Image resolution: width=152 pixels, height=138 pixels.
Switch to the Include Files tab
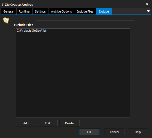tap(85, 11)
